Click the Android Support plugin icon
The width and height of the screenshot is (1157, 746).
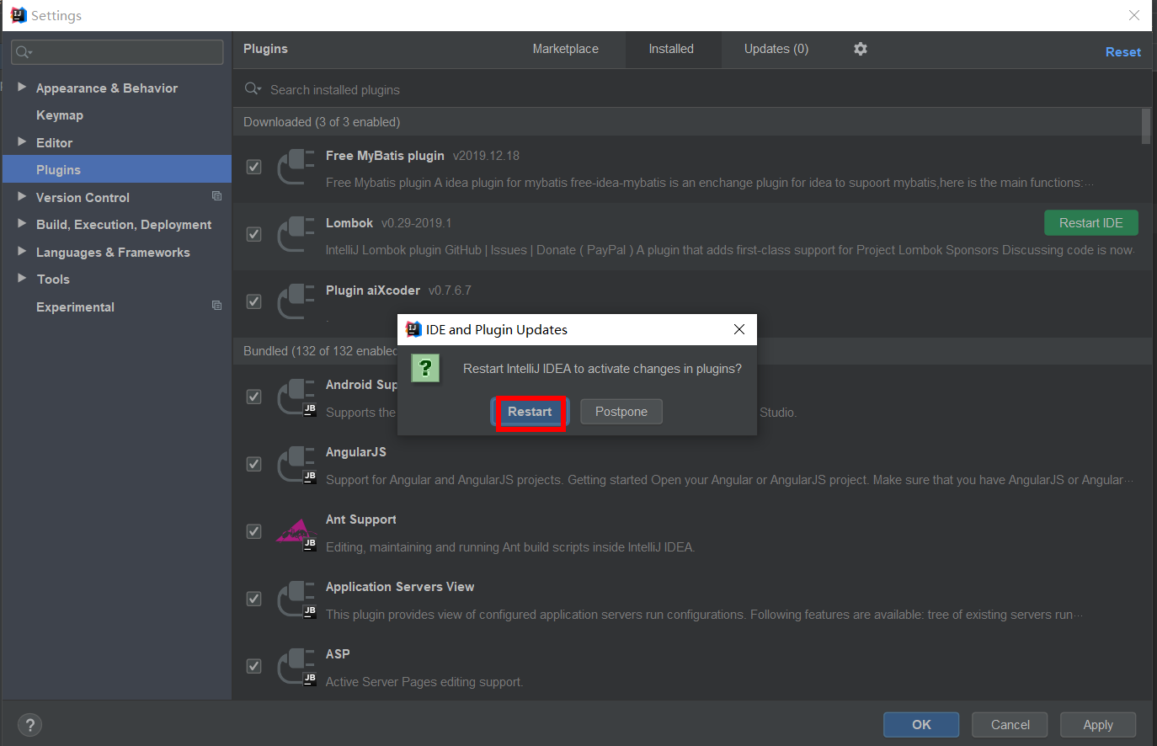(296, 397)
